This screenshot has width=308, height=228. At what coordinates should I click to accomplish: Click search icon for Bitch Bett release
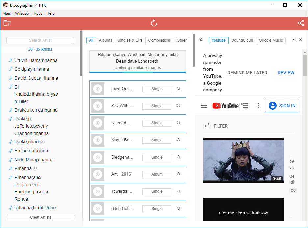(x=179, y=208)
